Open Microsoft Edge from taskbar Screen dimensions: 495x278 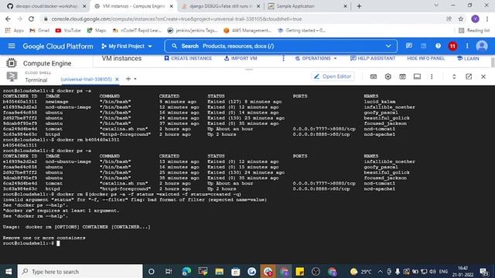click(186, 271)
